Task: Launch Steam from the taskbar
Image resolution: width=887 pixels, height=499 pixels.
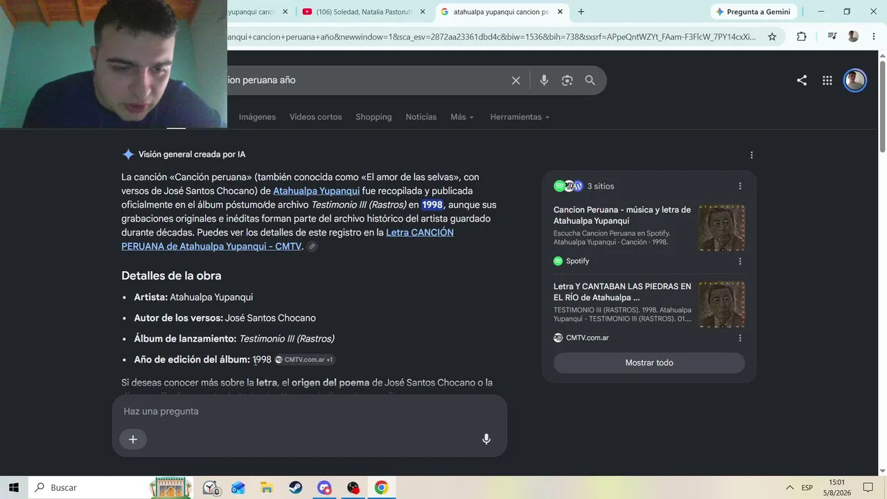Action: tap(296, 488)
